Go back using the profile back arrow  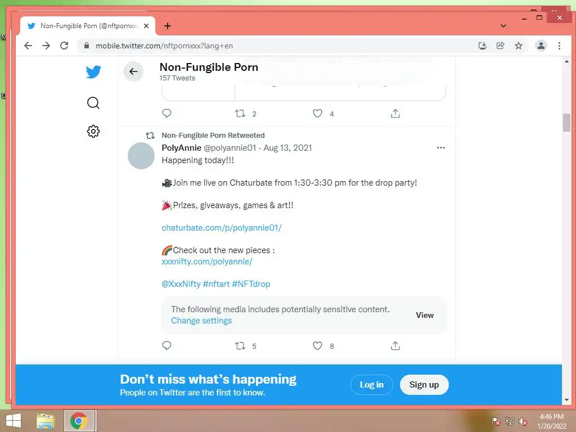pyautogui.click(x=133, y=71)
